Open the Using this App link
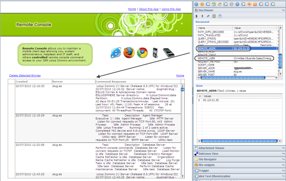This screenshot has height=181, width=286. pos(171,9)
